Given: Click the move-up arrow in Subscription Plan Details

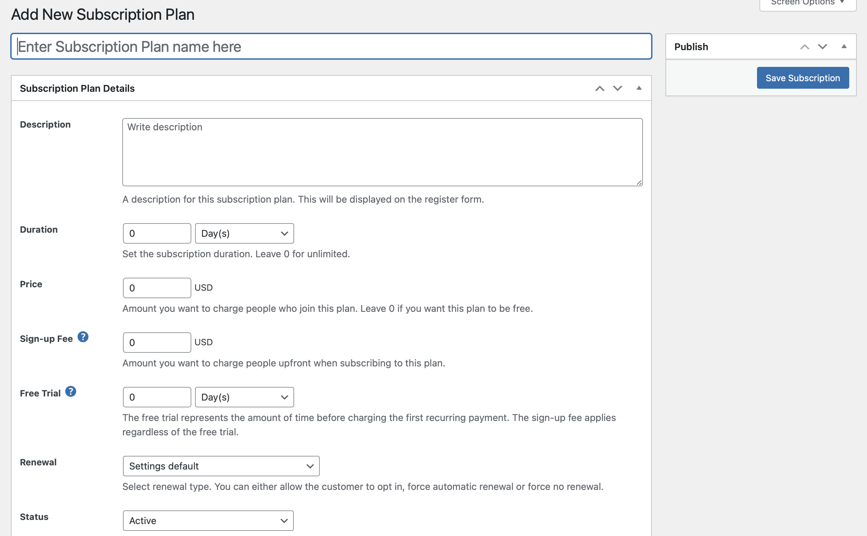Looking at the screenshot, I should (x=600, y=88).
